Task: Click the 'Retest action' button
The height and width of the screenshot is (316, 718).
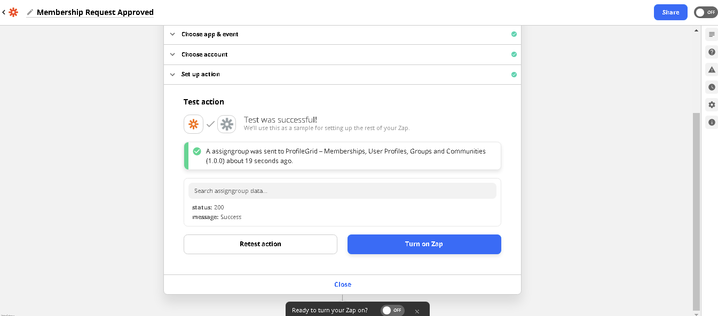Action: 260,244
